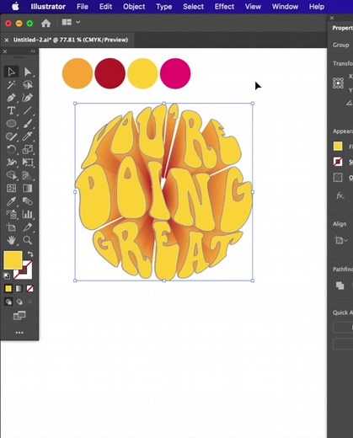The image size is (353, 438).
Task: Open the Arrange Documents dropdown
Action: pyautogui.click(x=71, y=22)
